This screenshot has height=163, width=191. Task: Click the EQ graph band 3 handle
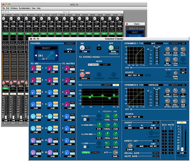pos(109,98)
